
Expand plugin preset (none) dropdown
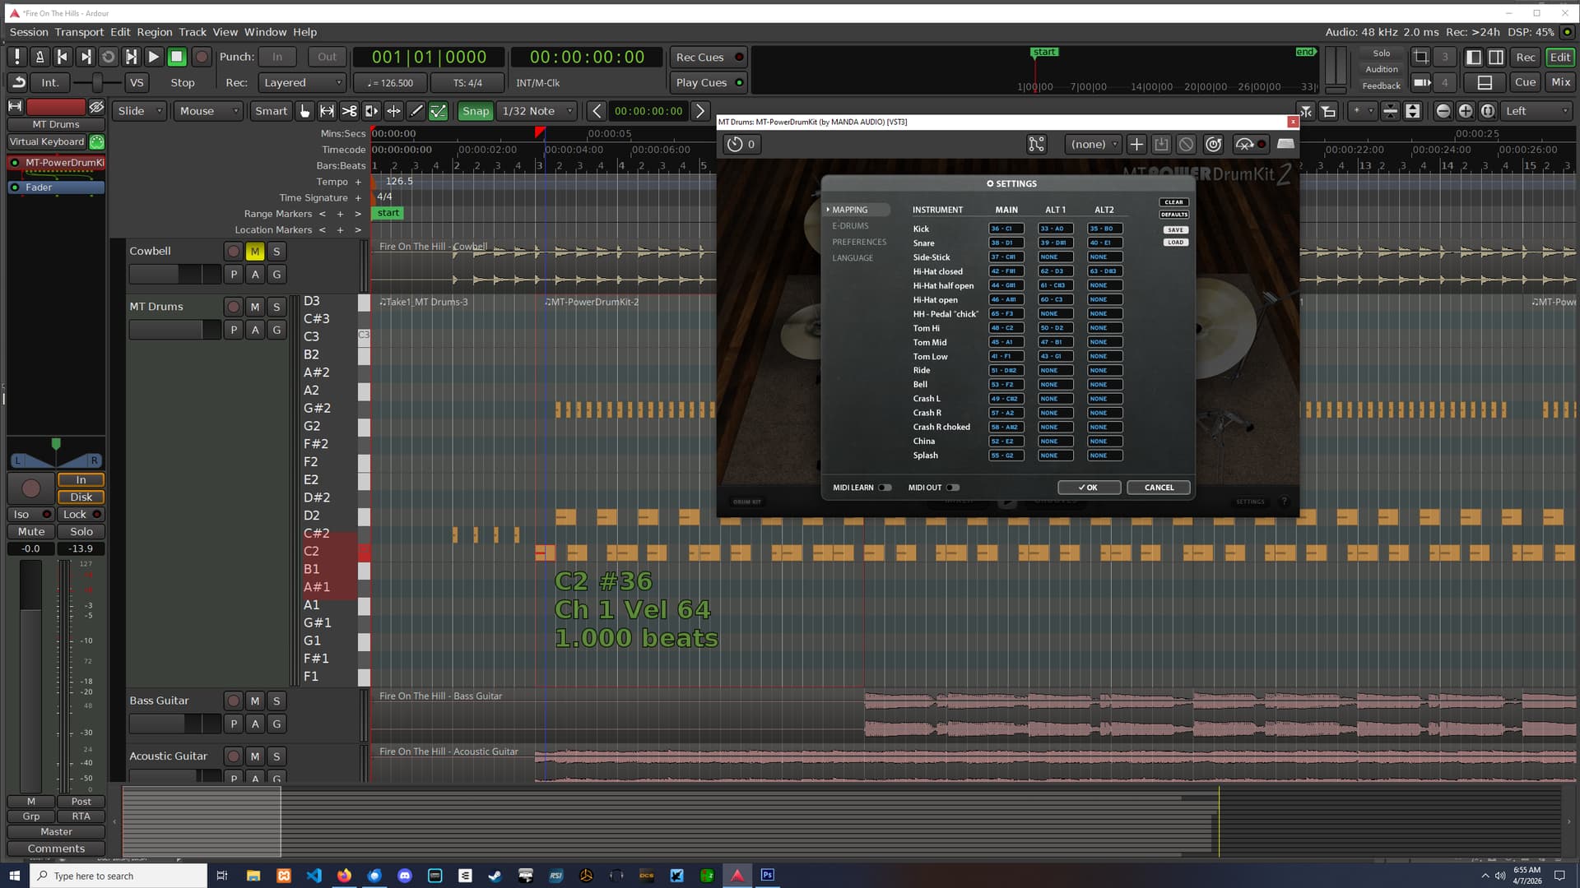[1094, 144]
